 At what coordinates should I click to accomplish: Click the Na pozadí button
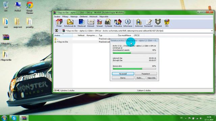123,74
